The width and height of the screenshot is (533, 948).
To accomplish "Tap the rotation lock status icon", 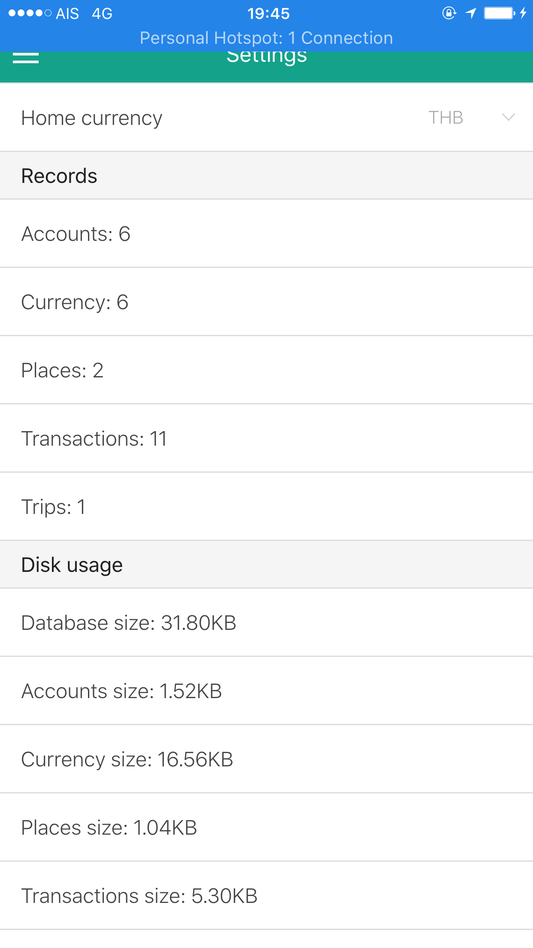I will pos(449,13).
